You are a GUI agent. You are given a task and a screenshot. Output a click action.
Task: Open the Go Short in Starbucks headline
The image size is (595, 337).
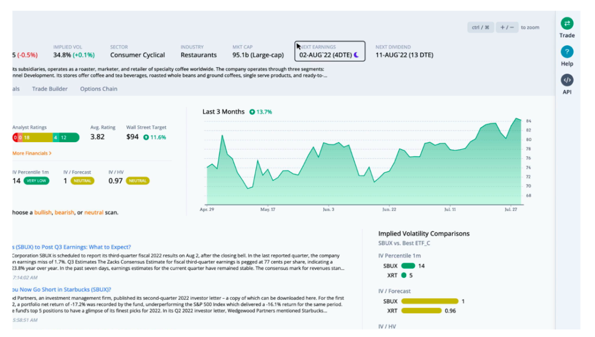62,289
